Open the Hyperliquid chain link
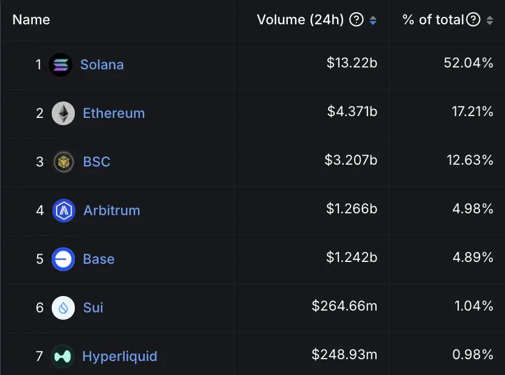The height and width of the screenshot is (375, 505). [x=120, y=356]
